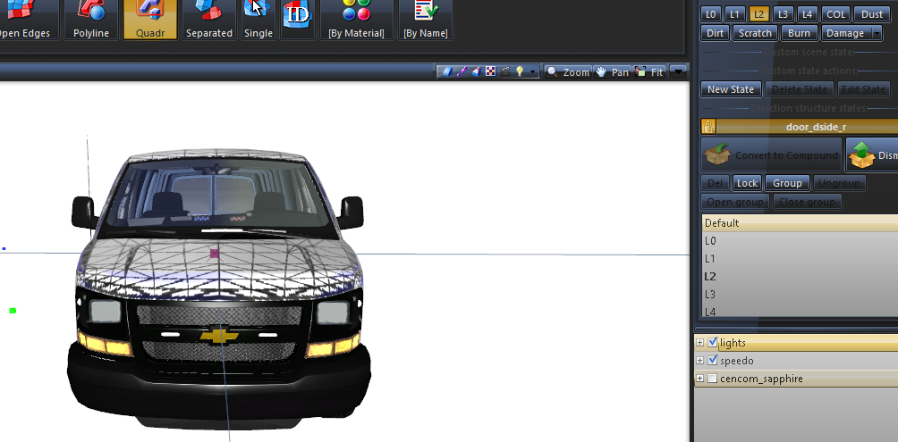Click the Dism box icon with green arrow
This screenshot has width=898, height=442.
click(862, 154)
